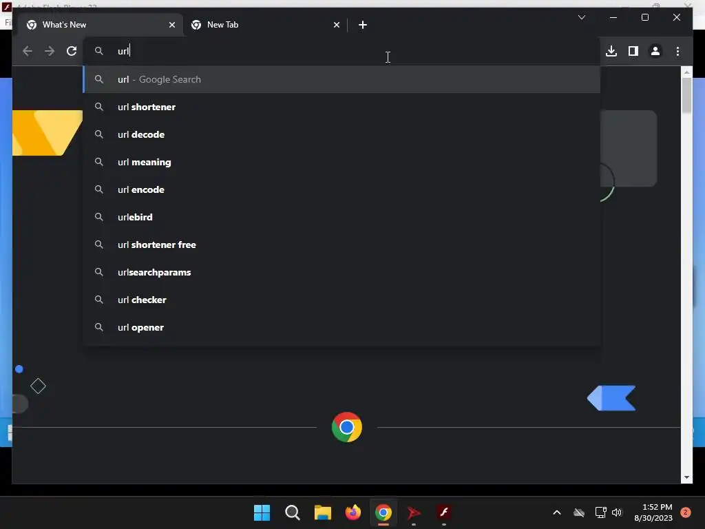
Task: Open the notification badge showing 2
Action: click(x=686, y=512)
